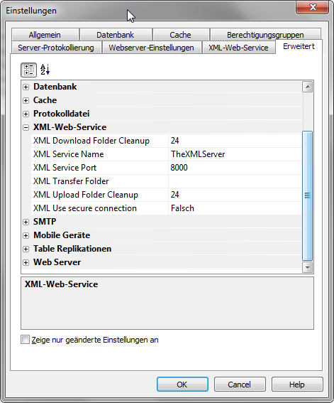Open the Webserver-Einstellungen tab
The width and height of the screenshot is (334, 403).
point(151,48)
